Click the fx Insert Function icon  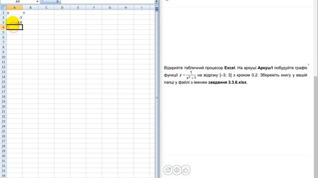(x=58, y=1)
